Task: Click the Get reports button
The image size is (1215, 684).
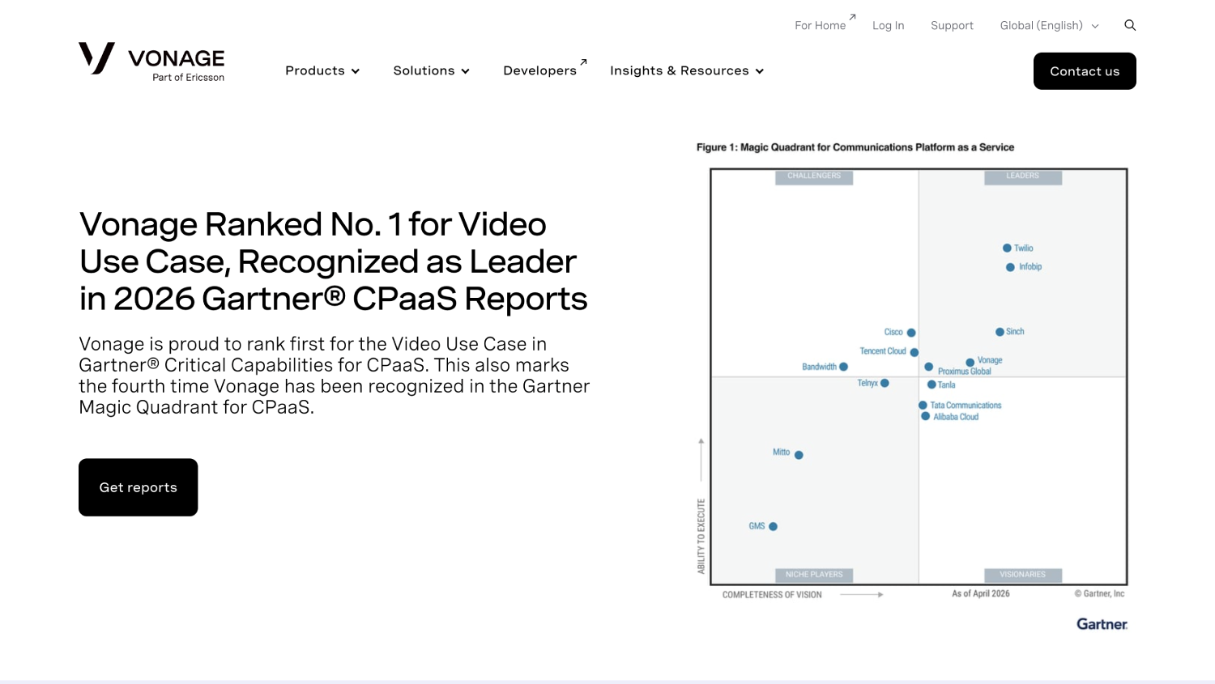Action: coord(139,487)
